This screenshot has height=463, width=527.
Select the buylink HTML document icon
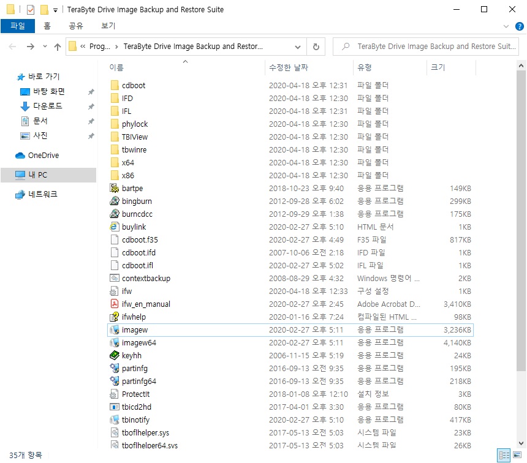pyautogui.click(x=115, y=227)
